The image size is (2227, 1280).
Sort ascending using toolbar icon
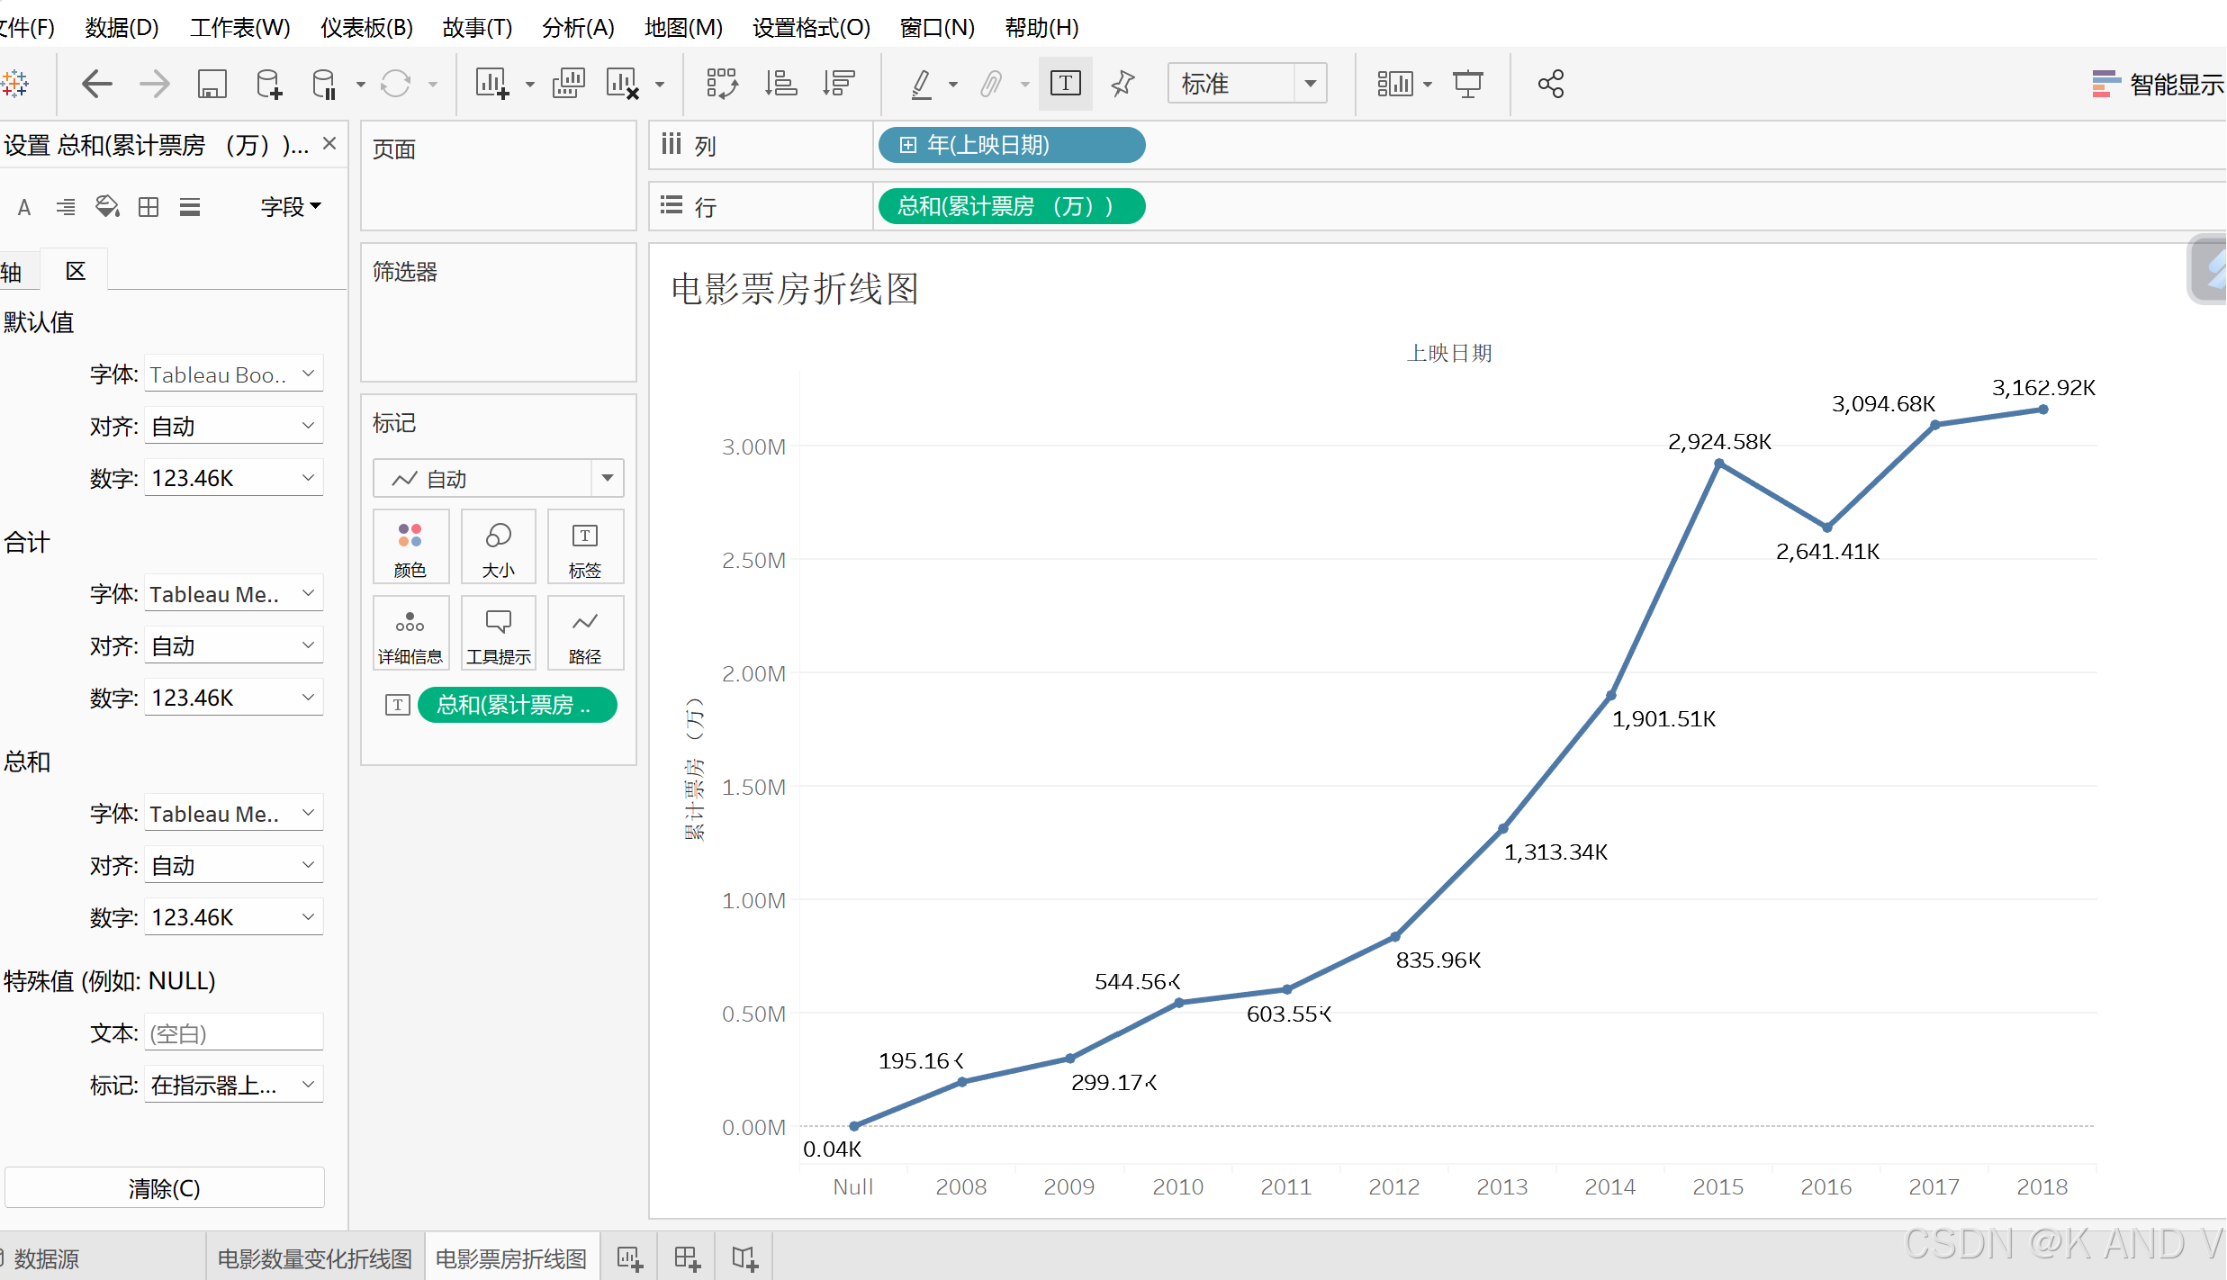780,84
